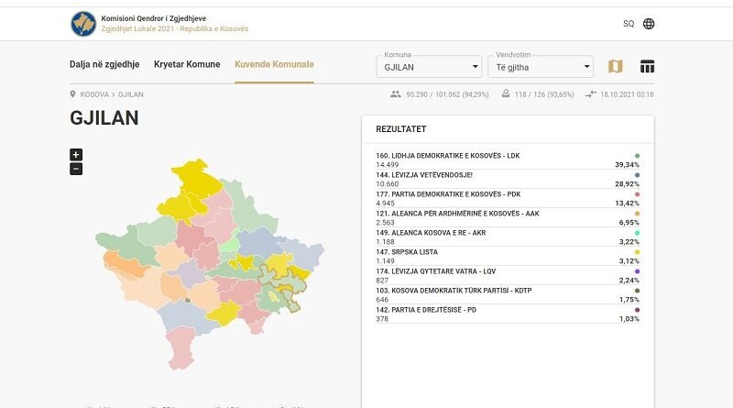The height and width of the screenshot is (408, 733).
Task: Zoom out on the map
Action: [76, 169]
